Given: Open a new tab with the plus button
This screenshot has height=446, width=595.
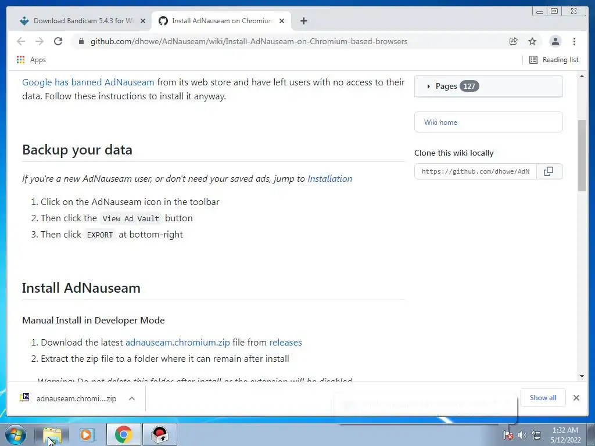Looking at the screenshot, I should 303,21.
